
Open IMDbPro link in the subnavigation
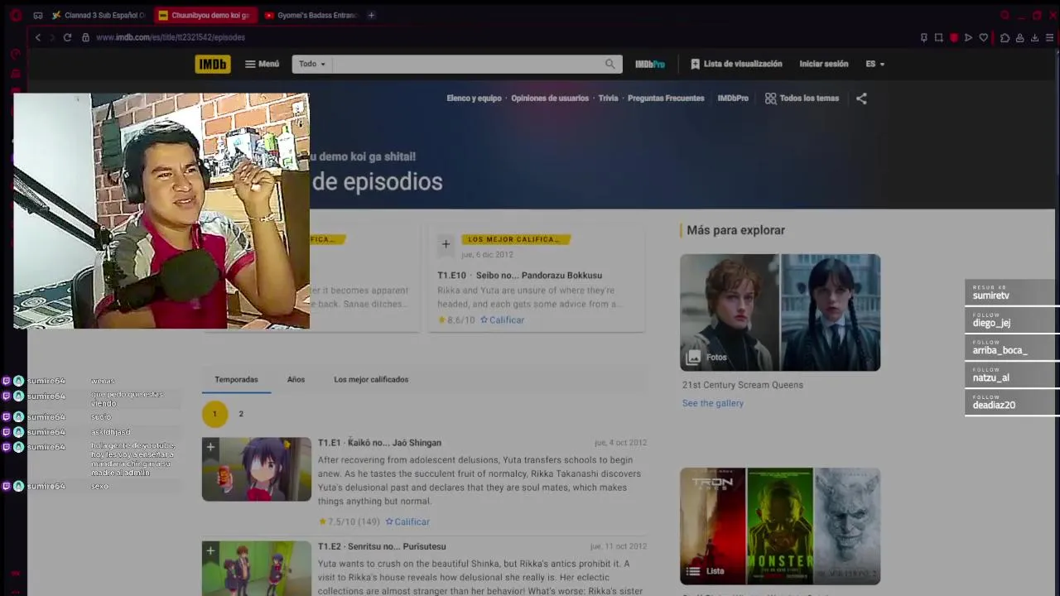point(733,98)
